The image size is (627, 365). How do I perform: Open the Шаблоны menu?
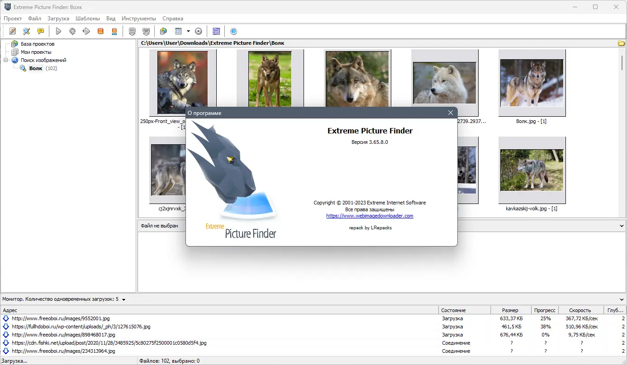88,19
